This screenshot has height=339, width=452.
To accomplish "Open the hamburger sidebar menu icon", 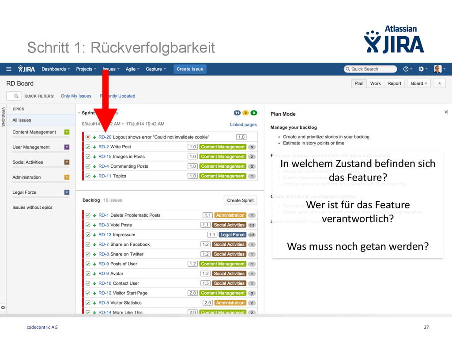I will click(x=9, y=69).
